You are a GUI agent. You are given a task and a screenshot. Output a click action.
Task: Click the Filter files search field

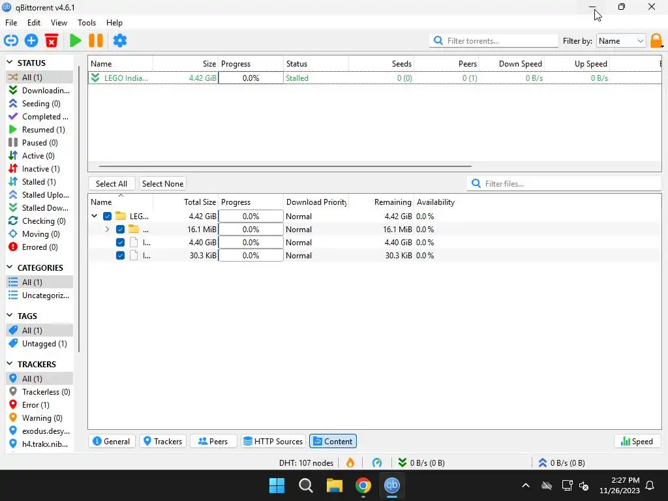pos(564,183)
